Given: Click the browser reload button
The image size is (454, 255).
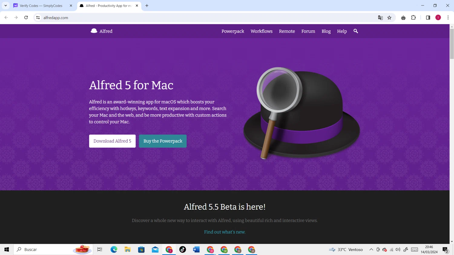Looking at the screenshot, I should [x=26, y=18].
